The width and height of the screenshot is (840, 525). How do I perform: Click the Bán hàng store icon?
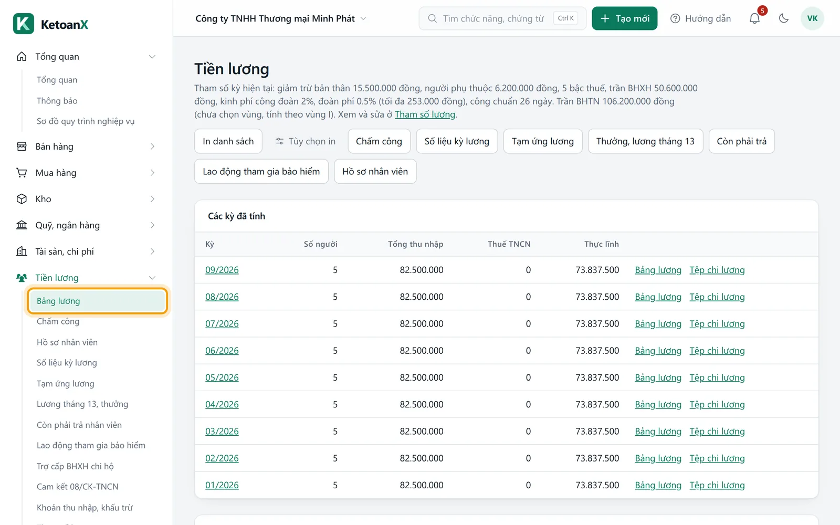point(22,146)
